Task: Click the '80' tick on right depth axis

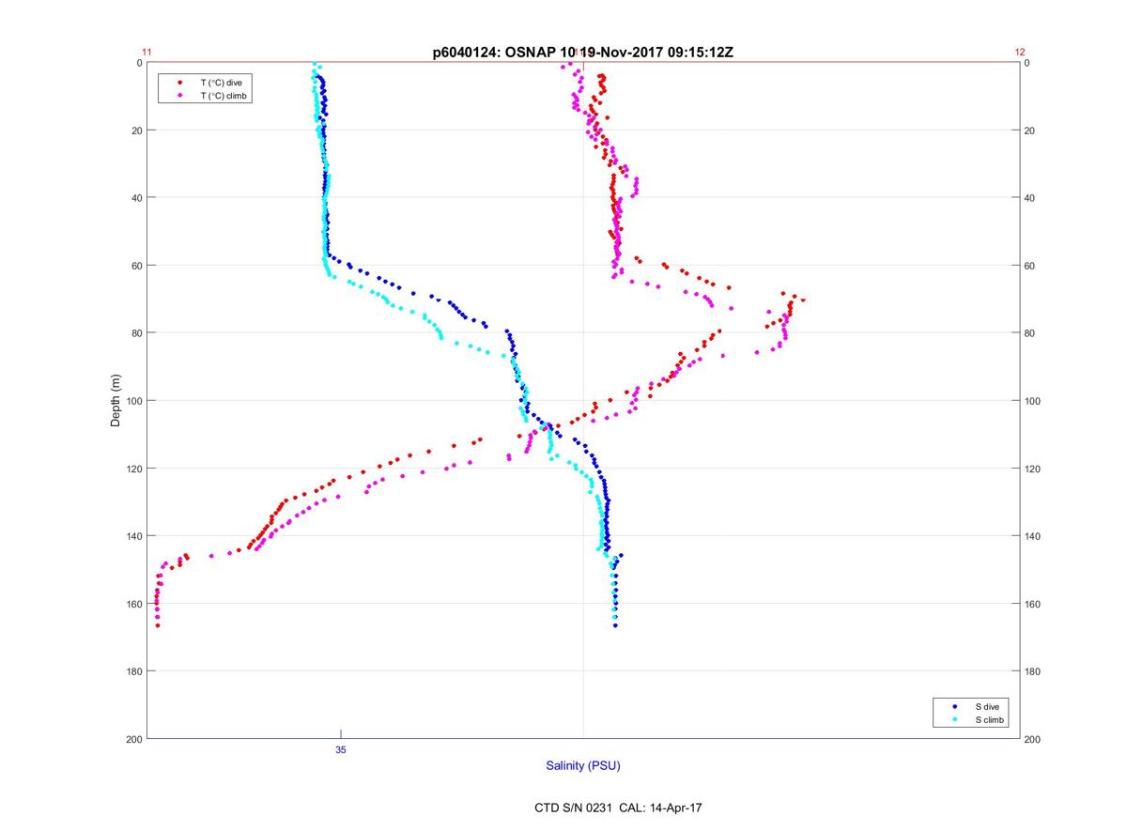Action: tap(1031, 333)
